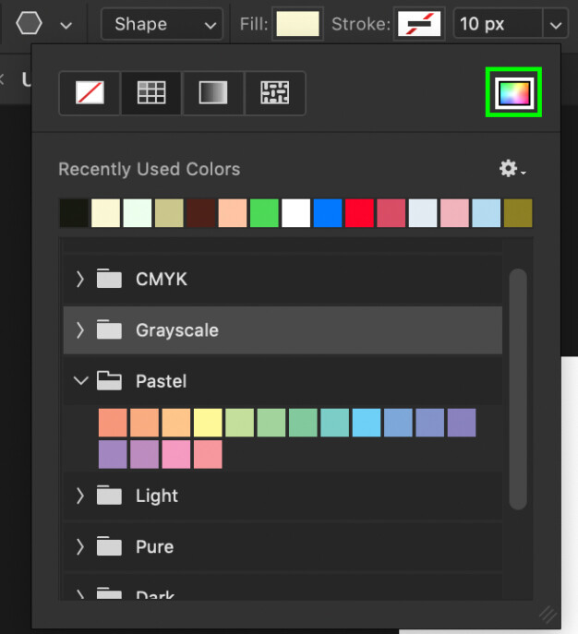The image size is (578, 634).
Task: Switch fill type to Pattern
Action: click(x=275, y=92)
